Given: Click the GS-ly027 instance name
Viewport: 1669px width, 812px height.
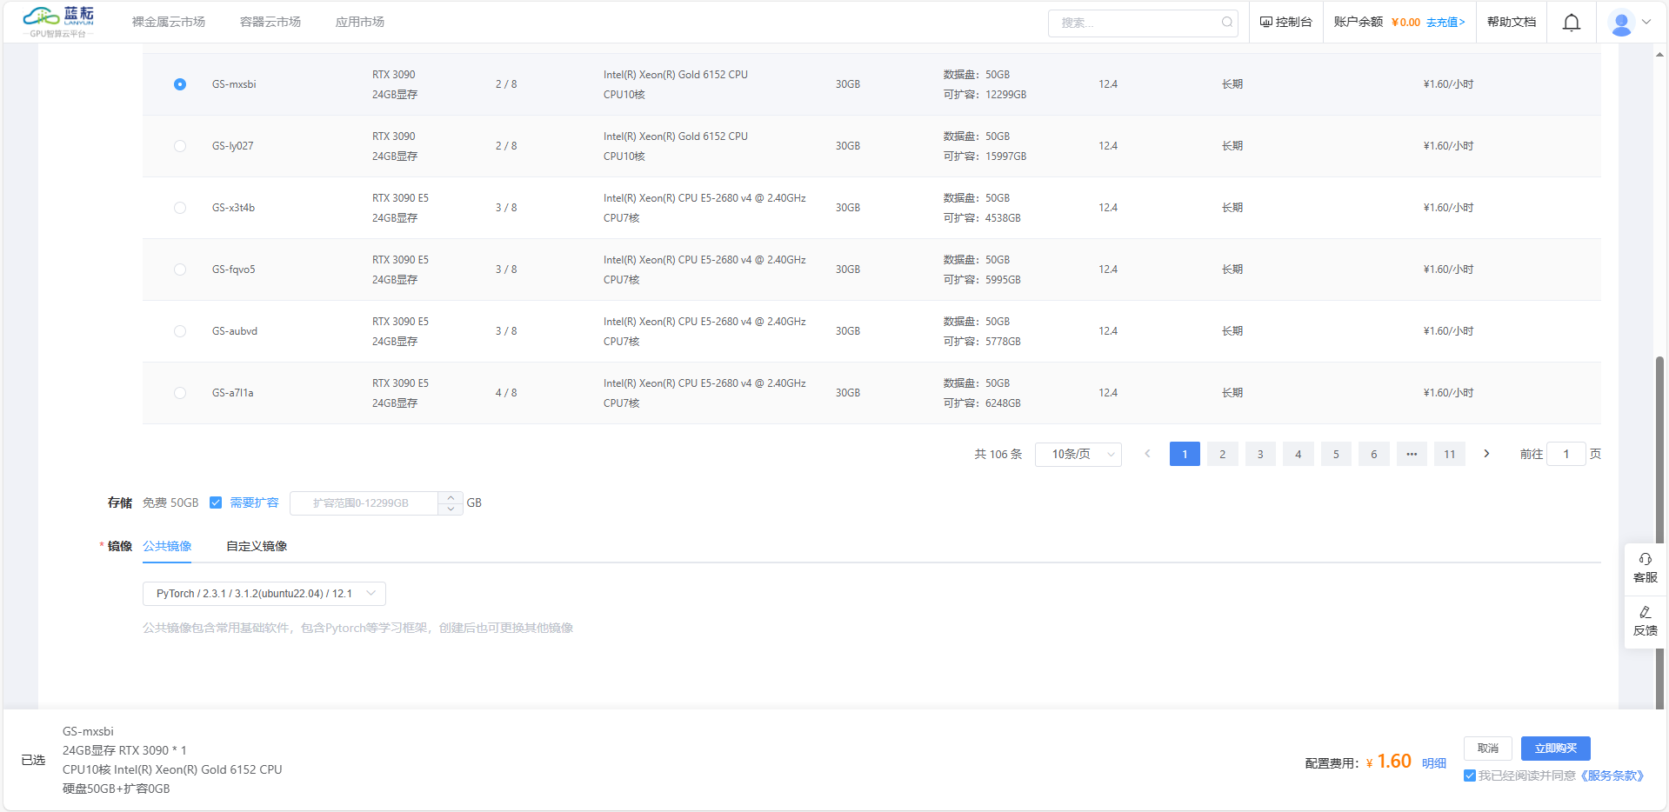Looking at the screenshot, I should (233, 146).
